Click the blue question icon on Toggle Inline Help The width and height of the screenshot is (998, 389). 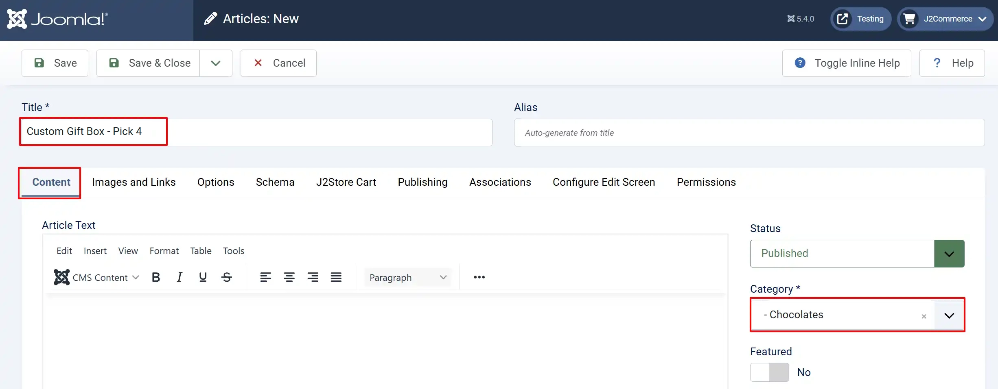pyautogui.click(x=800, y=63)
